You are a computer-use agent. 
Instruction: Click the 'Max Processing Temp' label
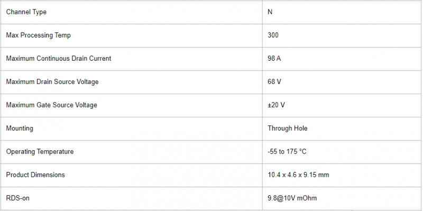coord(38,35)
